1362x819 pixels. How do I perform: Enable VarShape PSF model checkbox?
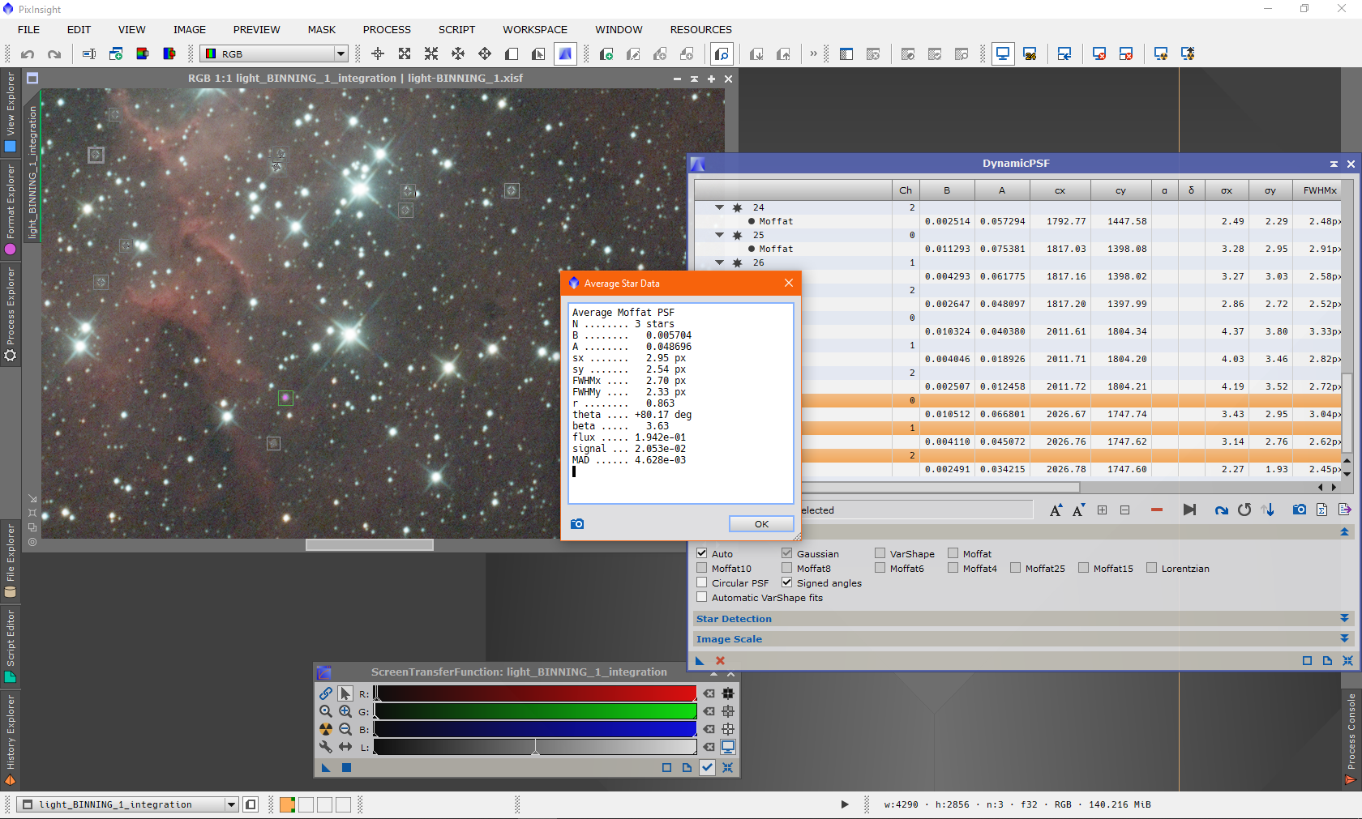click(x=880, y=553)
